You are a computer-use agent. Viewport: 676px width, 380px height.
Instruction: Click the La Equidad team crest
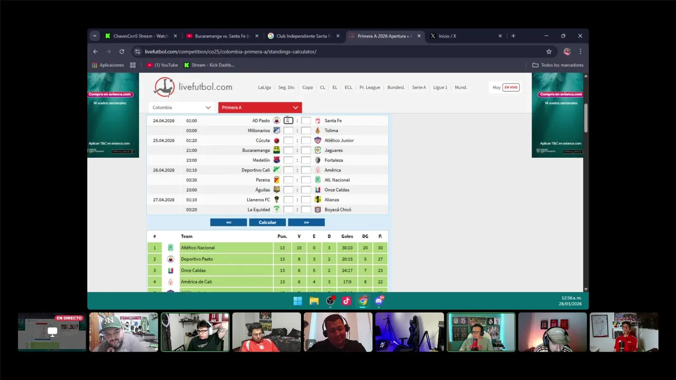[x=276, y=210]
